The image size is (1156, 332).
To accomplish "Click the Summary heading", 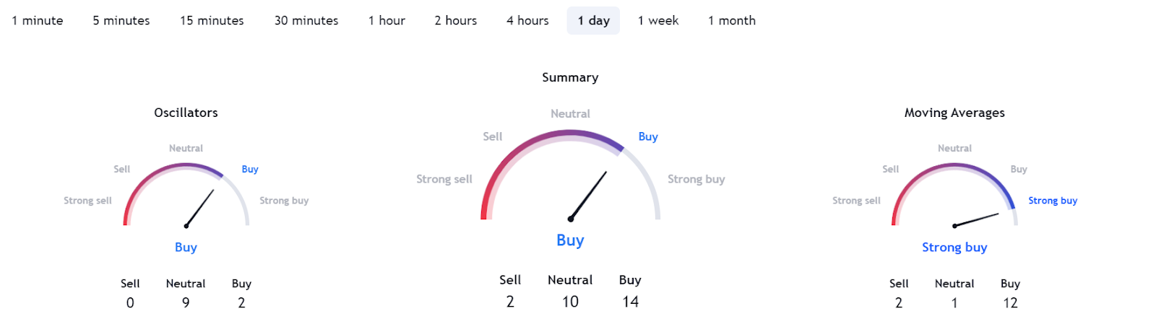I will tap(570, 77).
